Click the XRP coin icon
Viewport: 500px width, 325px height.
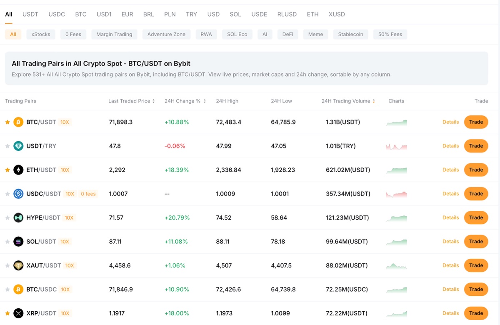[18, 313]
